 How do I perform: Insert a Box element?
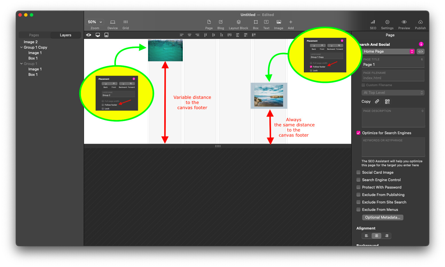pos(255,22)
